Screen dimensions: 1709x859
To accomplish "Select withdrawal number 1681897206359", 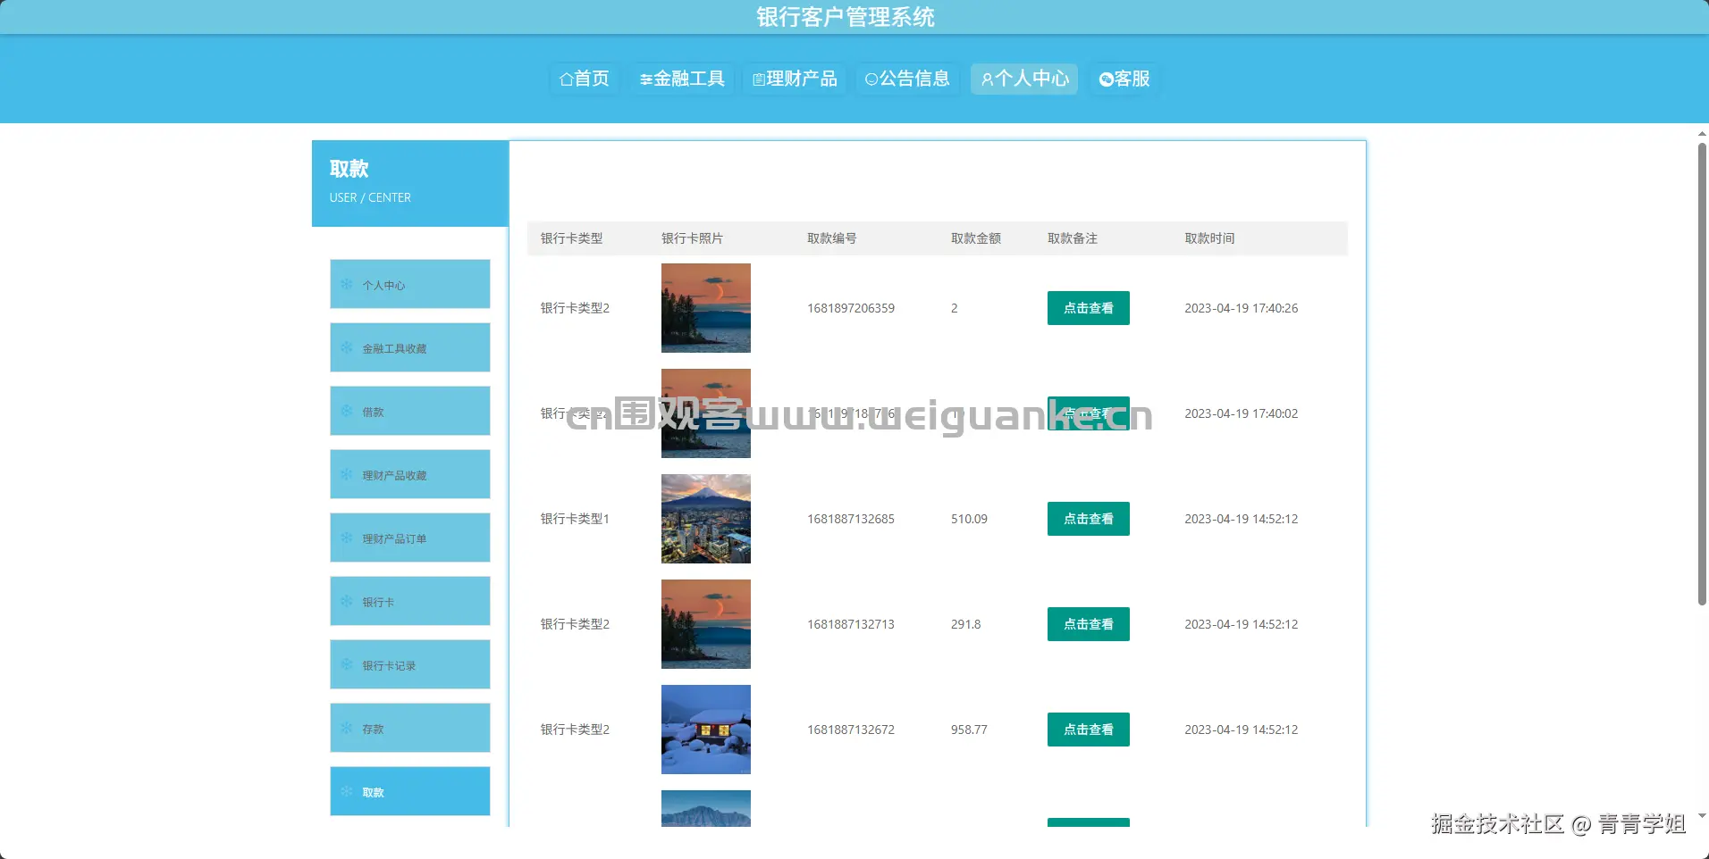I will tap(851, 308).
